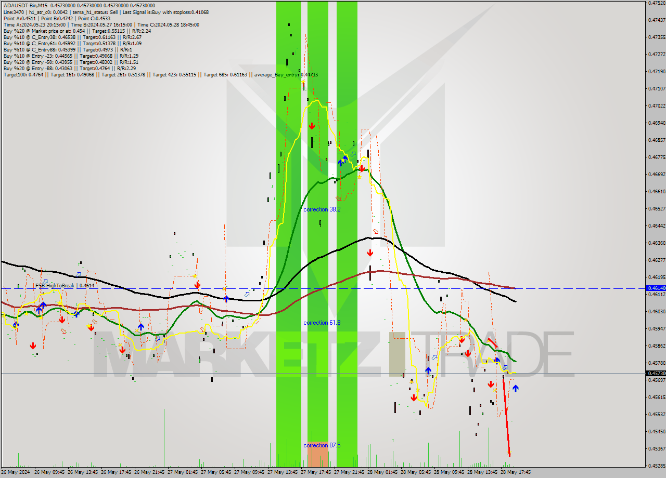Select the 'FSB-HighToBreak | 0.4614' level label
Viewport: 666px width, 478px height.
(x=65, y=285)
